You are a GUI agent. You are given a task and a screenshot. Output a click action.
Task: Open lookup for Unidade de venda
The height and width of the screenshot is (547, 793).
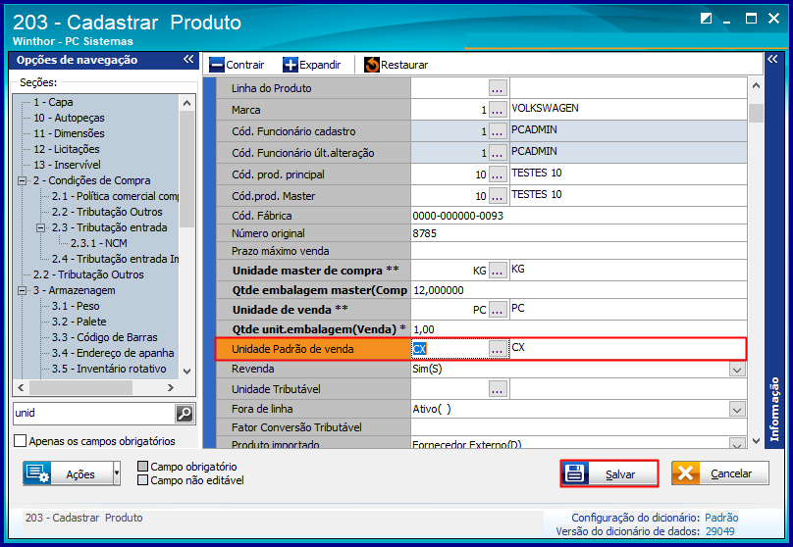coord(498,310)
